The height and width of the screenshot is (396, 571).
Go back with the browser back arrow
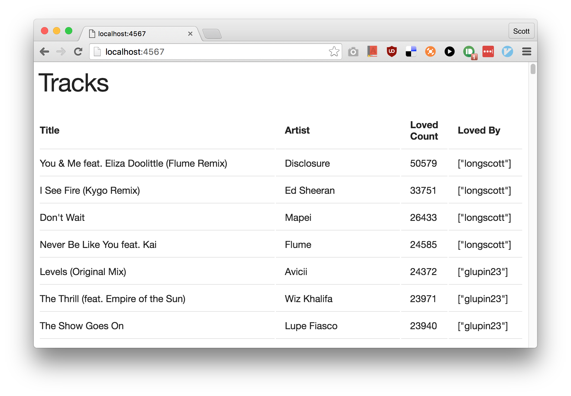click(x=45, y=52)
